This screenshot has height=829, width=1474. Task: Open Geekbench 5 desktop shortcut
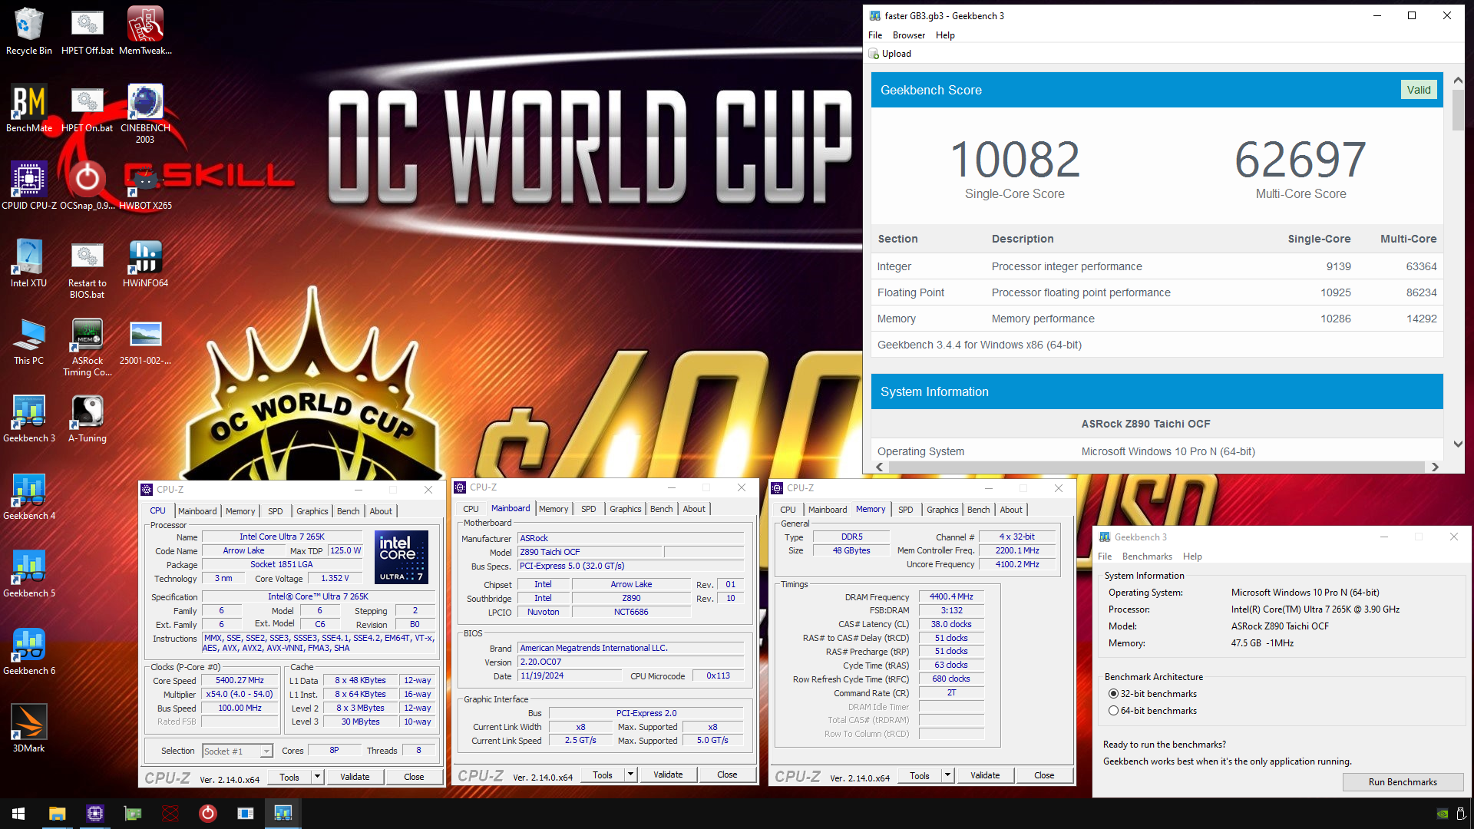tap(28, 573)
